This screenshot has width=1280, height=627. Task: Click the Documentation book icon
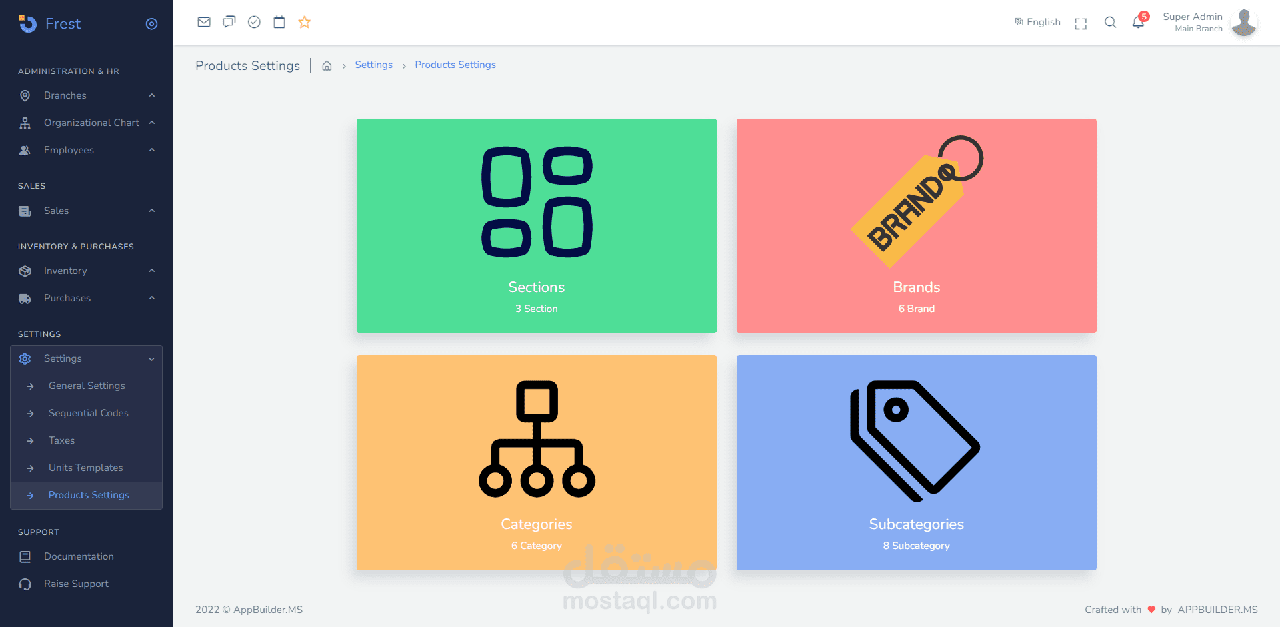pyautogui.click(x=25, y=557)
